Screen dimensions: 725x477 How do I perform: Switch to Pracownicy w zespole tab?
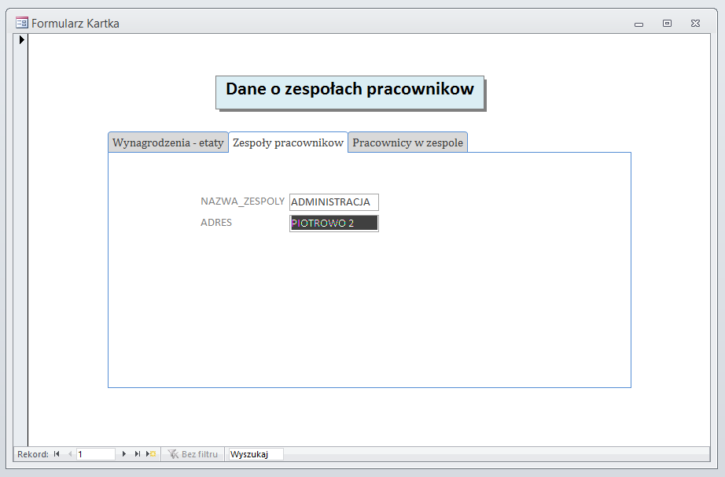click(x=407, y=142)
